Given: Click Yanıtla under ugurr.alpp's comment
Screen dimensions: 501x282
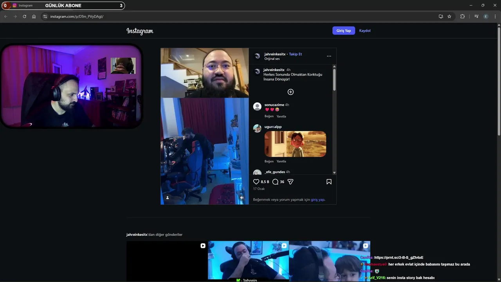Looking at the screenshot, I should [x=281, y=161].
